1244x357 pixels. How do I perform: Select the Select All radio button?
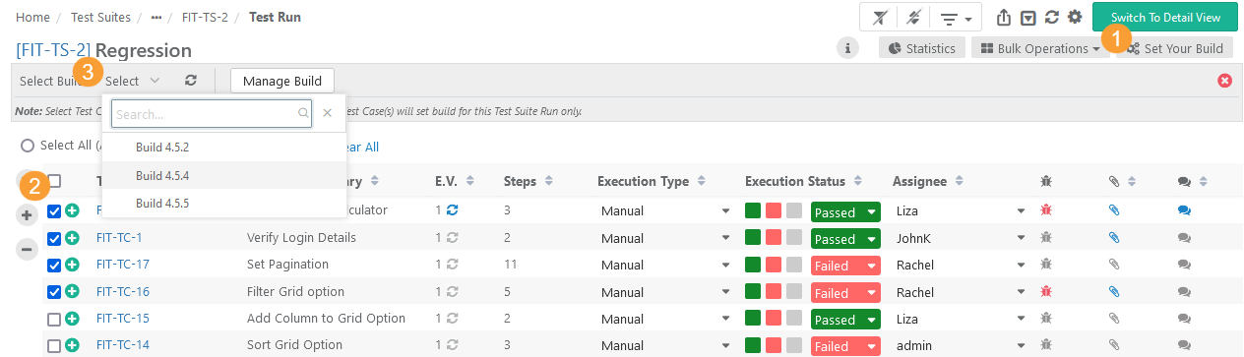[28, 146]
